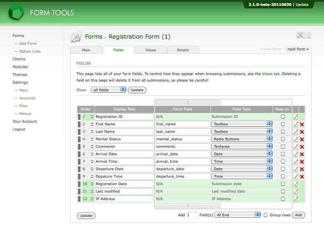324x227 pixels.
Task: Open the edit icon for Registration ID row
Action: (x=296, y=117)
